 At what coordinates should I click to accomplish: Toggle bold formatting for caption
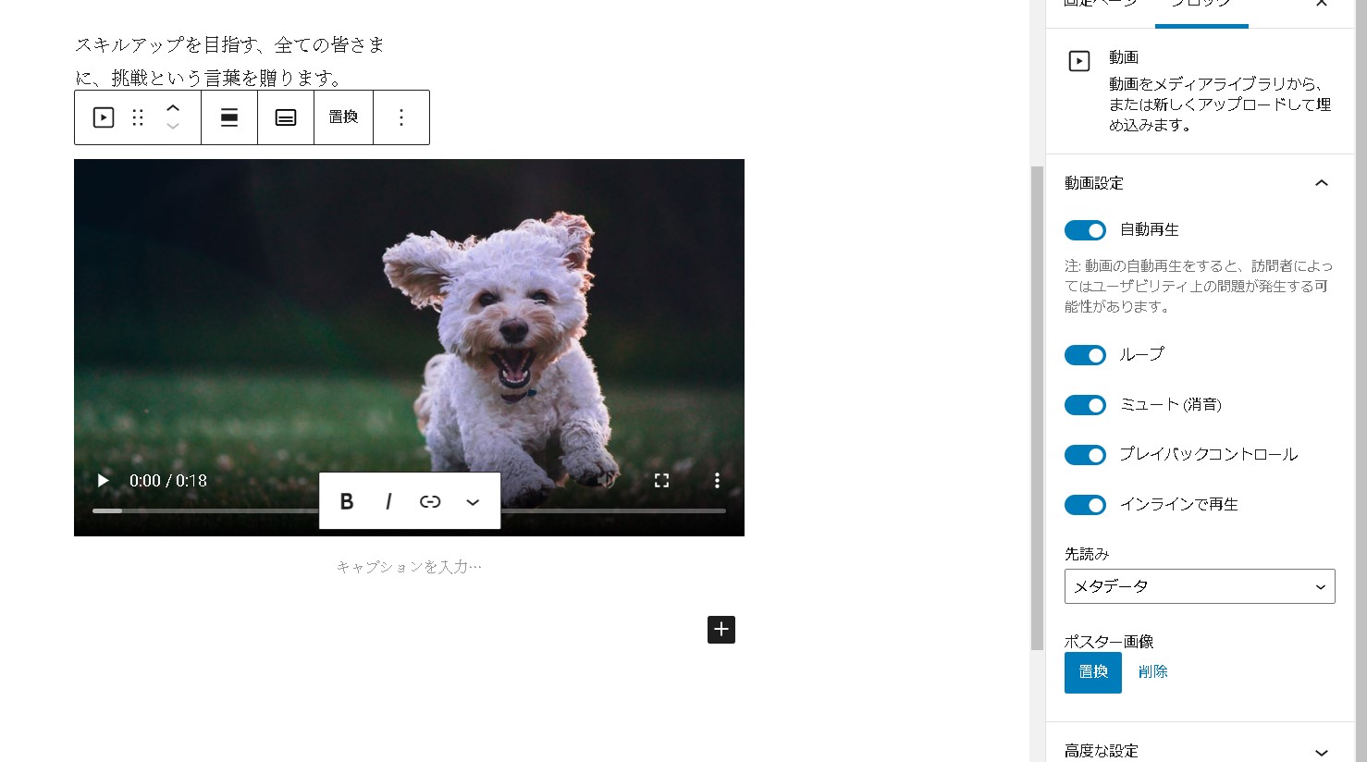[x=347, y=501]
